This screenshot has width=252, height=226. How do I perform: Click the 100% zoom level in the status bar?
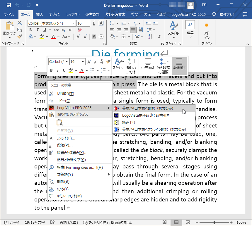coord(241,222)
